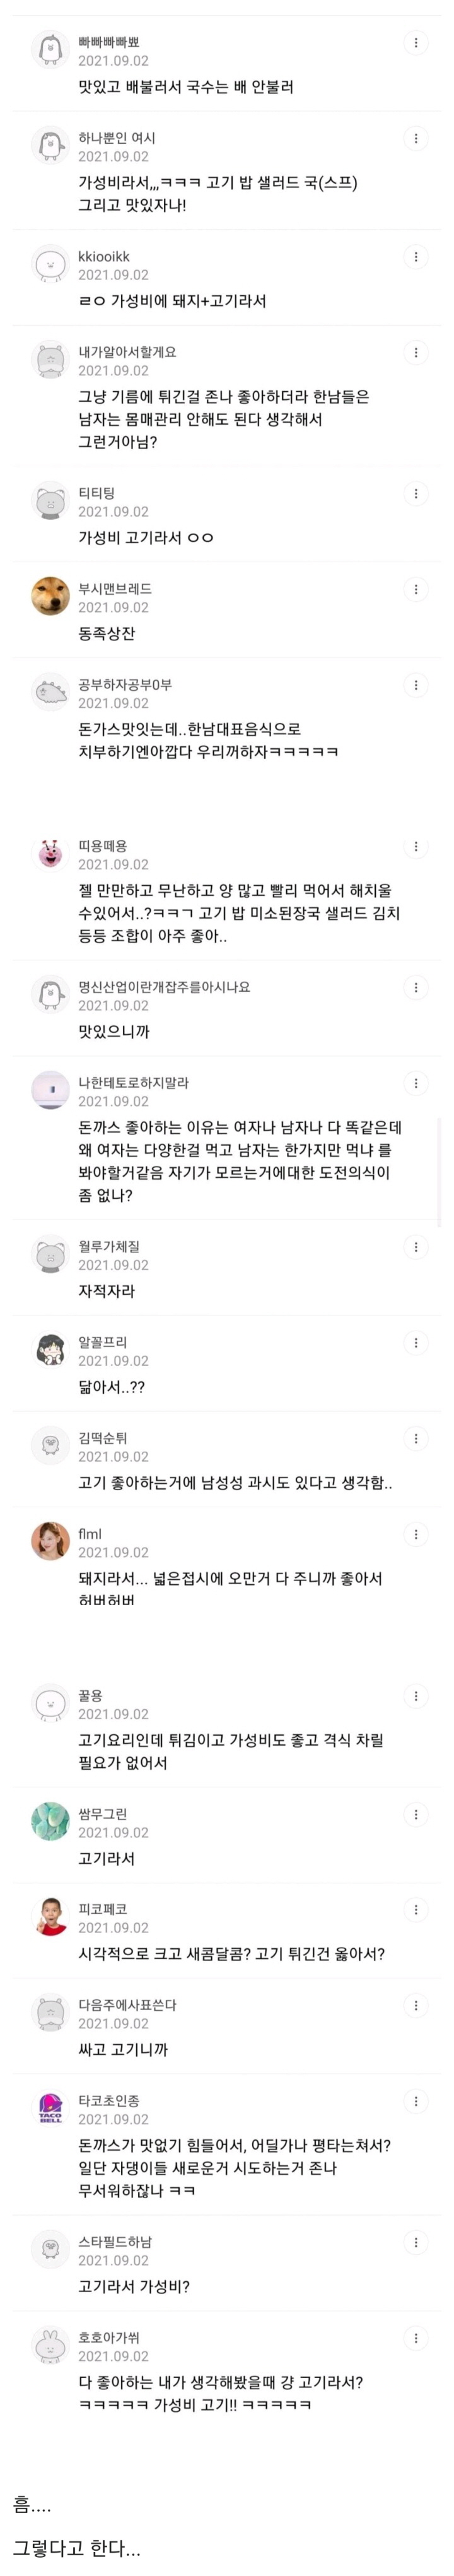Open 알꼴프리's anime girl avatar
Viewport: 454px width, 2576px height.
point(50,1350)
